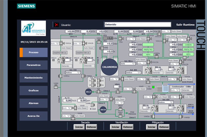
Task: Select the VRM2 valve symbol
Action: [102, 48]
